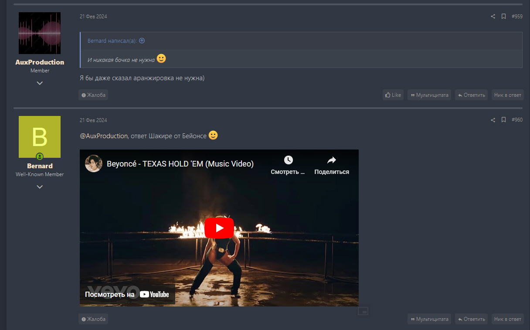
Task: Report Bernard's post with Жалоба
Action: [93, 319]
